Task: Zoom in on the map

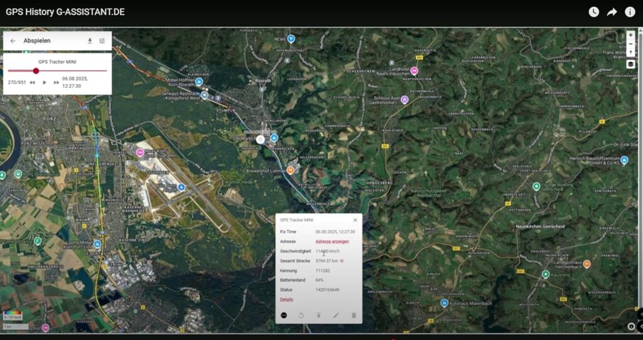Action: click(x=630, y=35)
